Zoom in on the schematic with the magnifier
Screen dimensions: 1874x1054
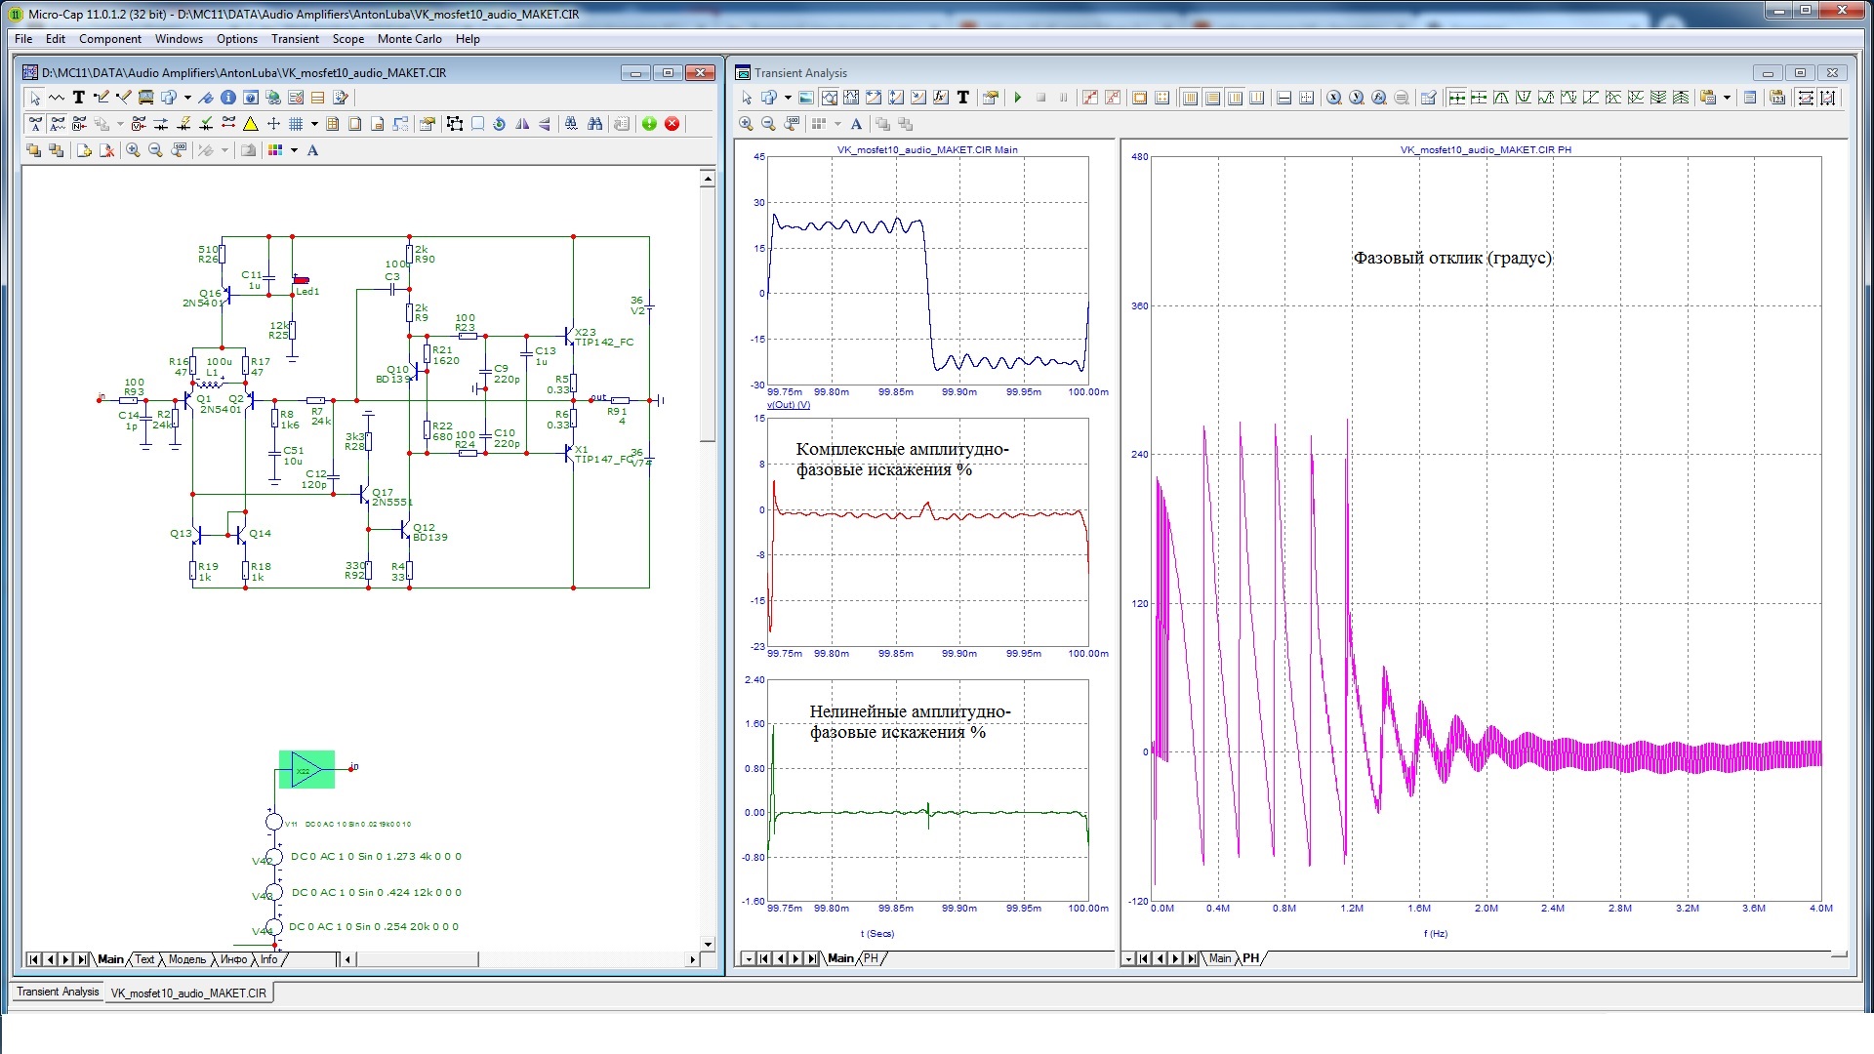click(x=133, y=150)
